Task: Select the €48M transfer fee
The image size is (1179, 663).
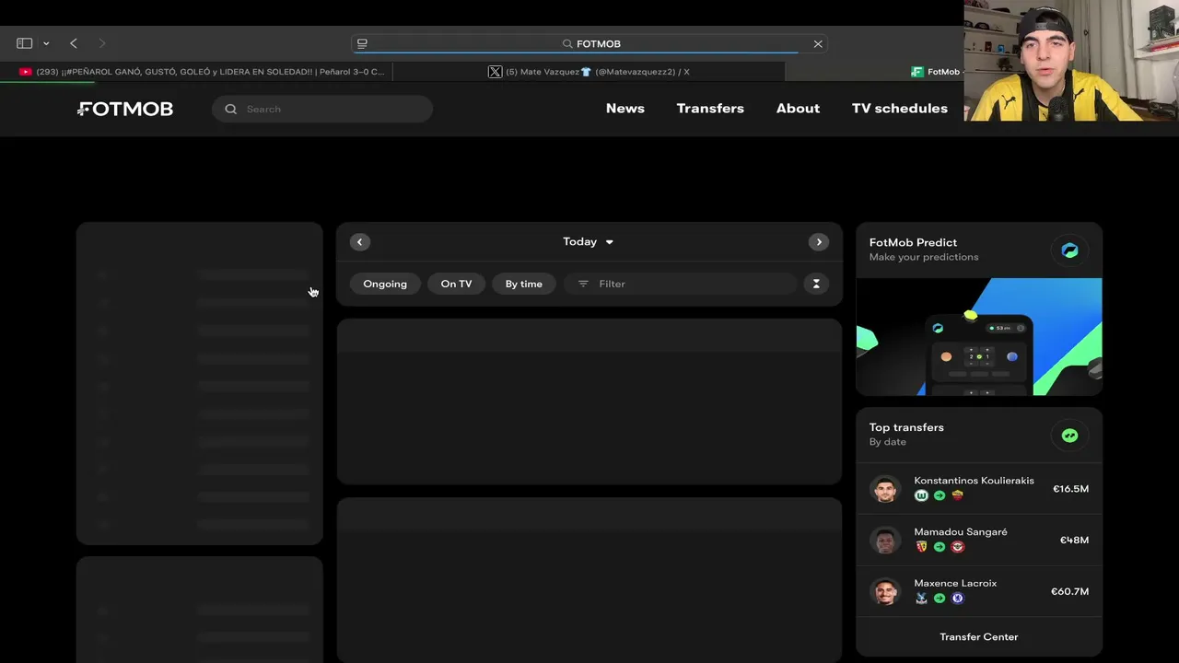Action: tap(1074, 541)
